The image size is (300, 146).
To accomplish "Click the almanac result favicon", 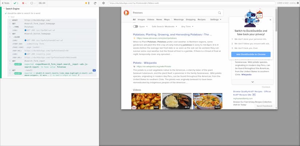I will (134, 38).
